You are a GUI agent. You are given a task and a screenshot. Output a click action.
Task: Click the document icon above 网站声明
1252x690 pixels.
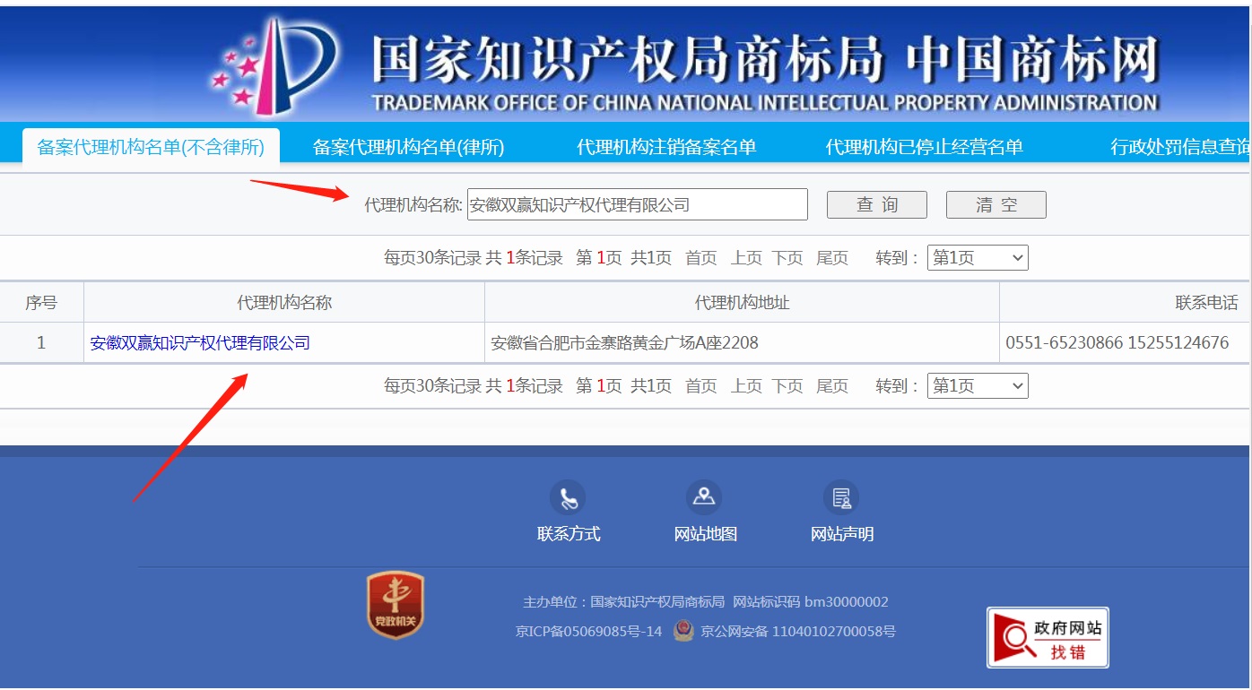(x=841, y=497)
